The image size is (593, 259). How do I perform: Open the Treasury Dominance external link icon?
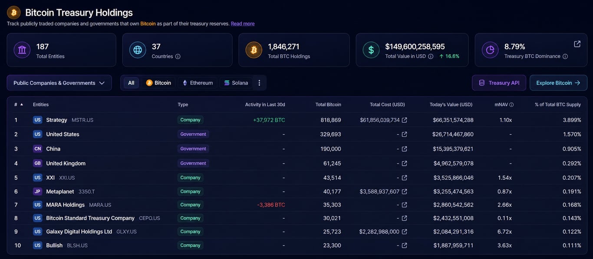[x=577, y=44]
